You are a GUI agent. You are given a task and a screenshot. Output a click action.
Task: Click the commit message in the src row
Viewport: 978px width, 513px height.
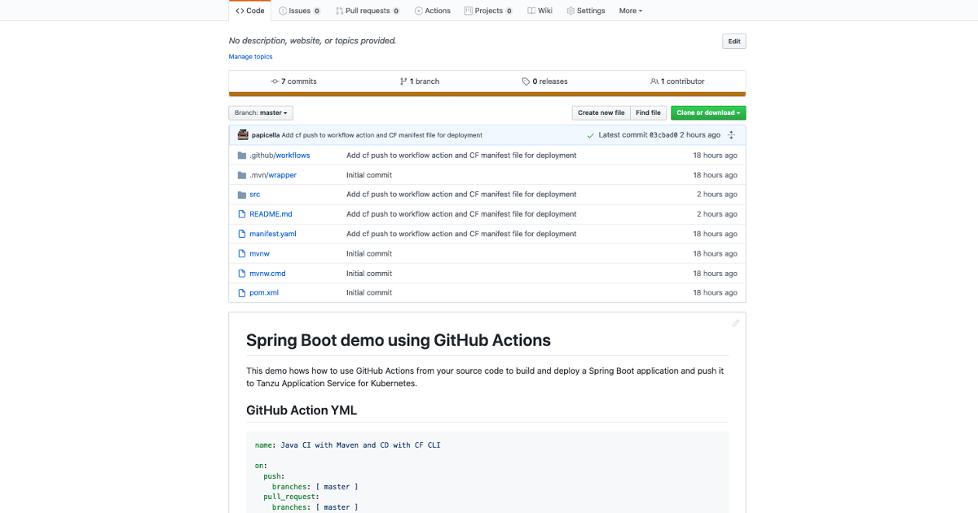(461, 195)
